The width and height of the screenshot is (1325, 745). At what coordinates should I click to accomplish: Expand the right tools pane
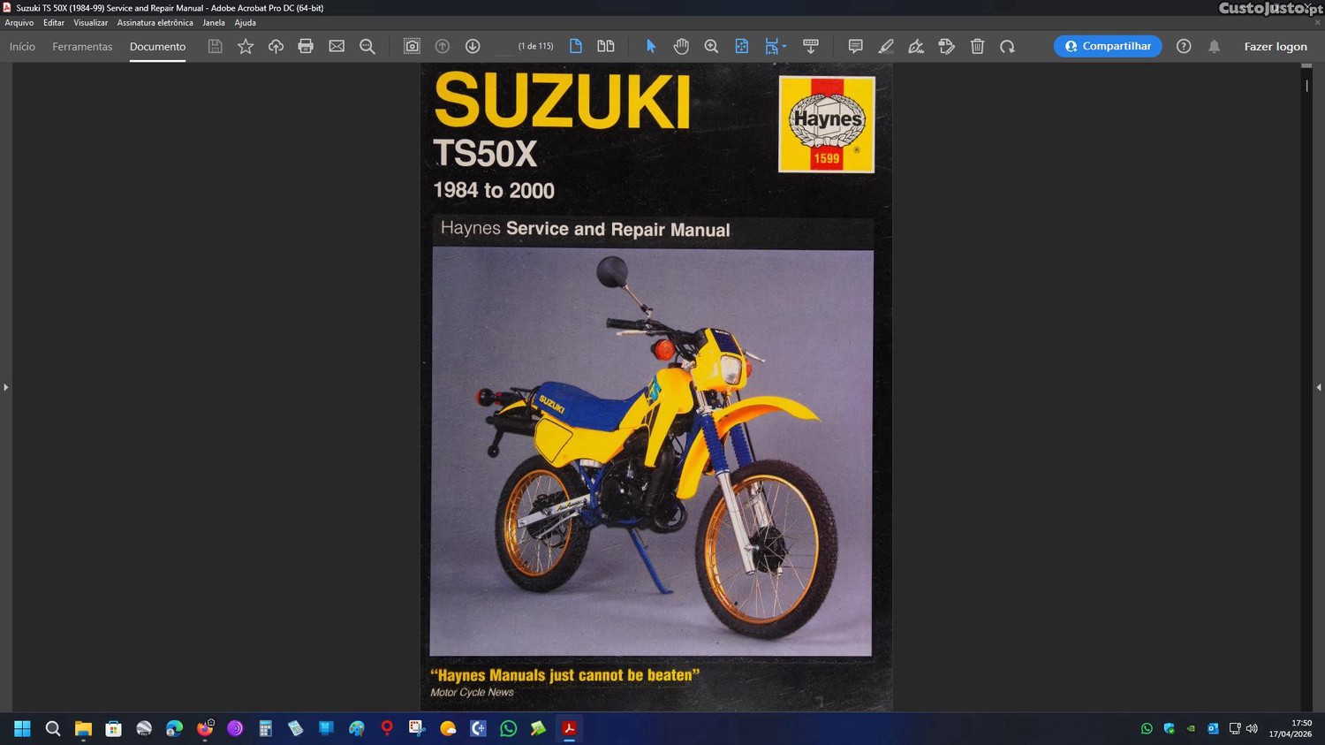[1319, 387]
